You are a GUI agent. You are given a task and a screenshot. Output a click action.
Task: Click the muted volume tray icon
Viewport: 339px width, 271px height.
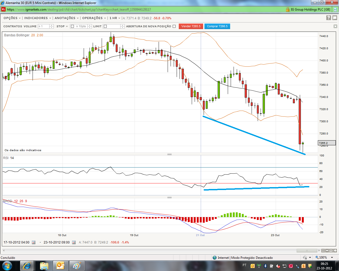click(278, 266)
